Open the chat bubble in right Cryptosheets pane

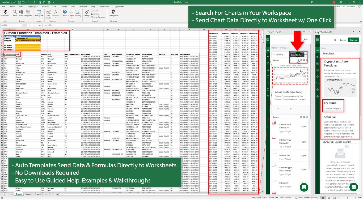coord(353,187)
